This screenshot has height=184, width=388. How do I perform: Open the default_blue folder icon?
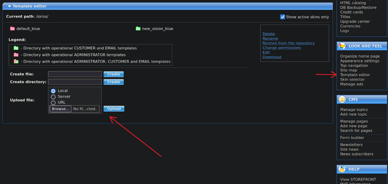click(12, 29)
